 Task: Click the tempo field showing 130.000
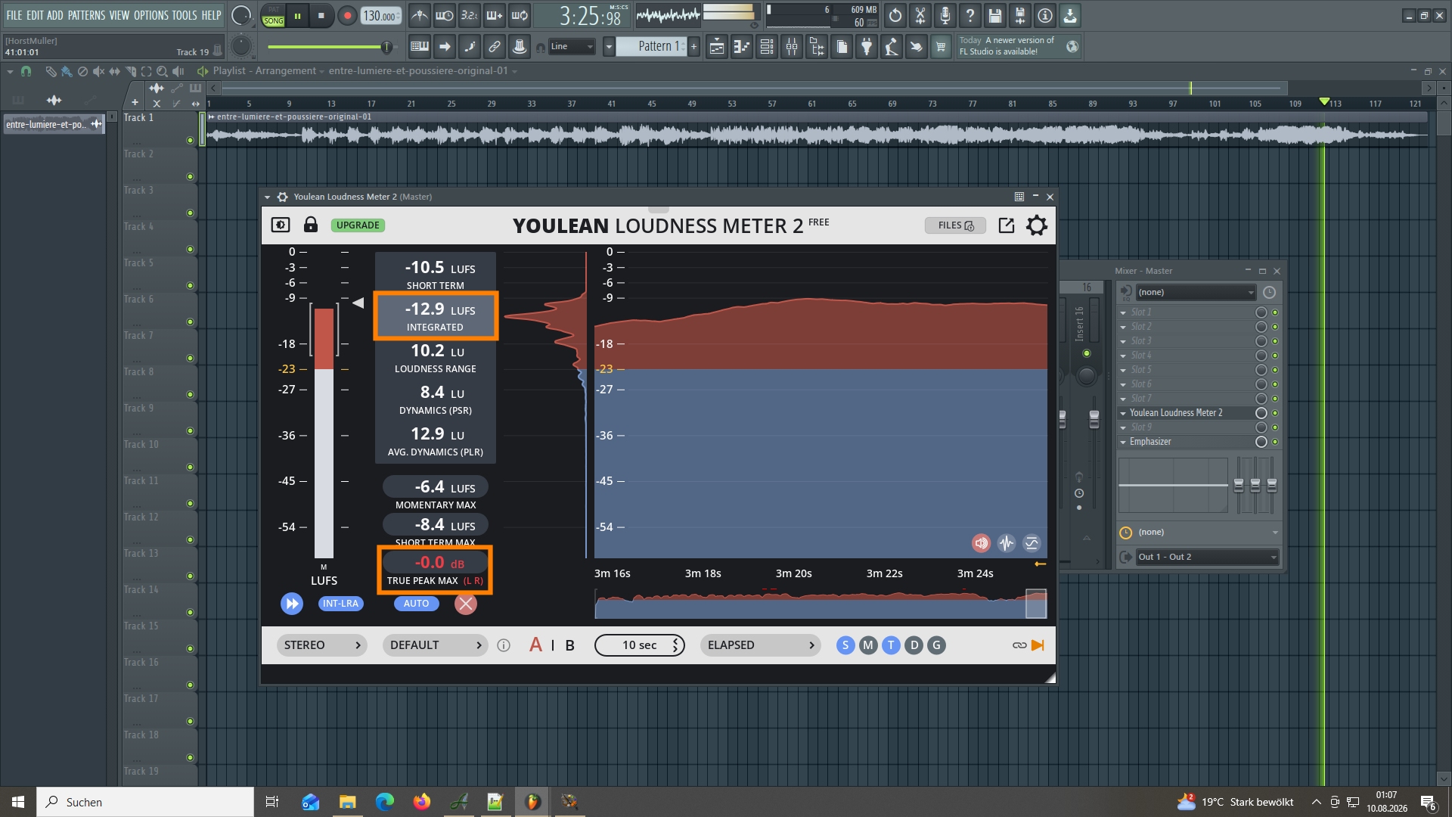click(380, 15)
